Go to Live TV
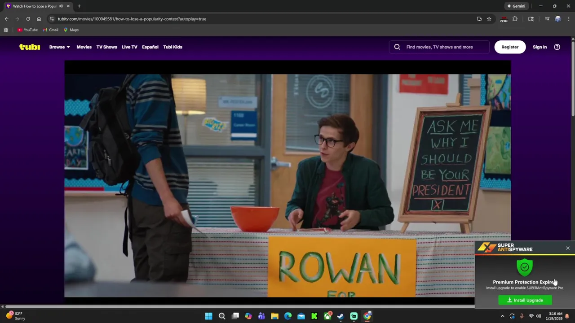The height and width of the screenshot is (323, 575). pyautogui.click(x=129, y=47)
